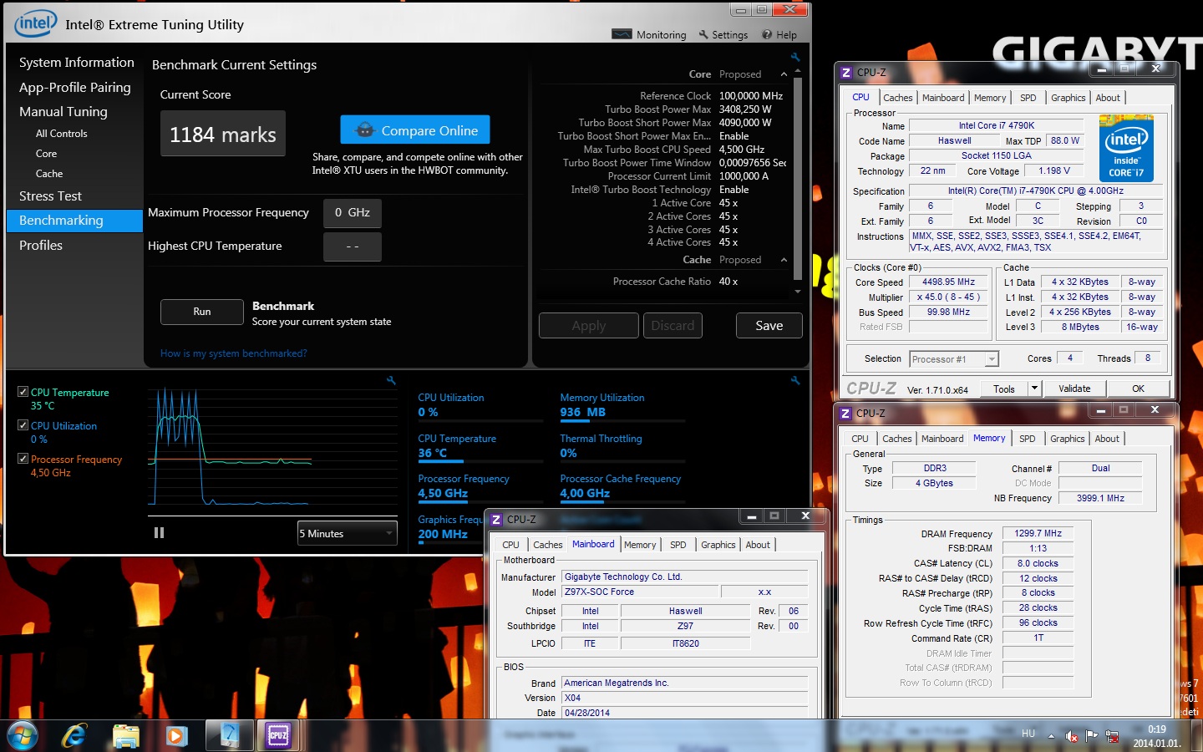Select Cache under Manual Tuning
The height and width of the screenshot is (752, 1203).
49,174
